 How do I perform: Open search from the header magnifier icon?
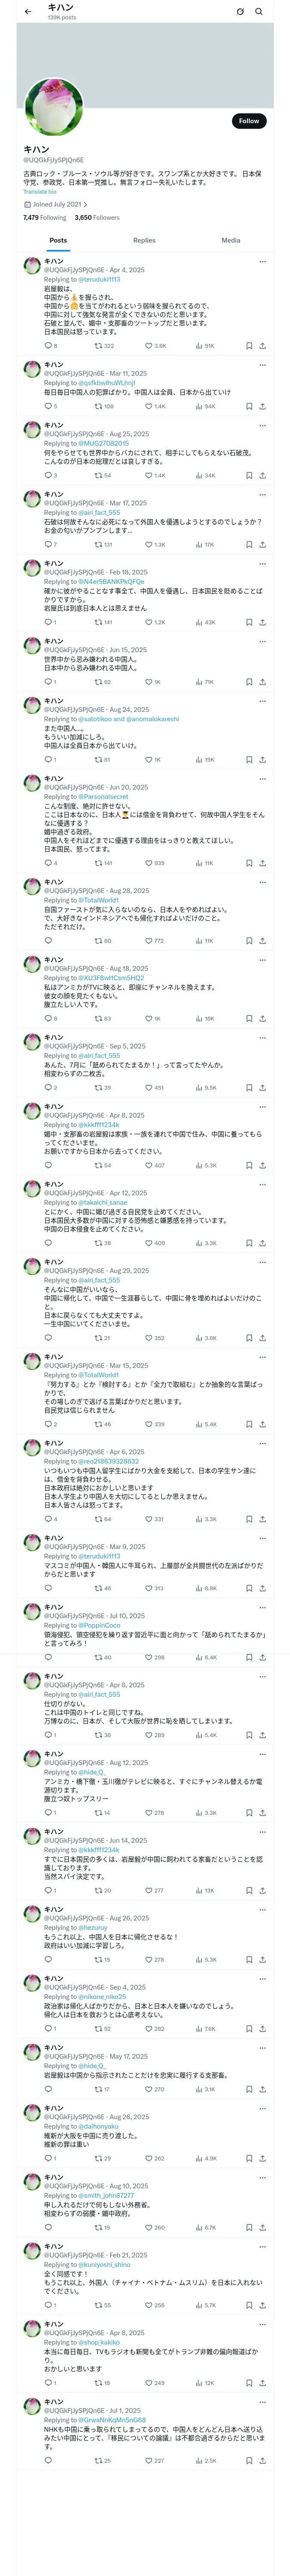258,12
